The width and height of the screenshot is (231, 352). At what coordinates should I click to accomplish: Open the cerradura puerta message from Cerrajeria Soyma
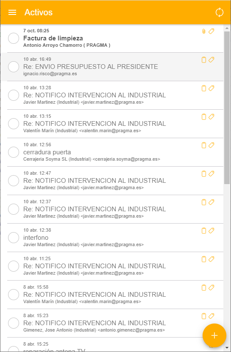[112, 152]
